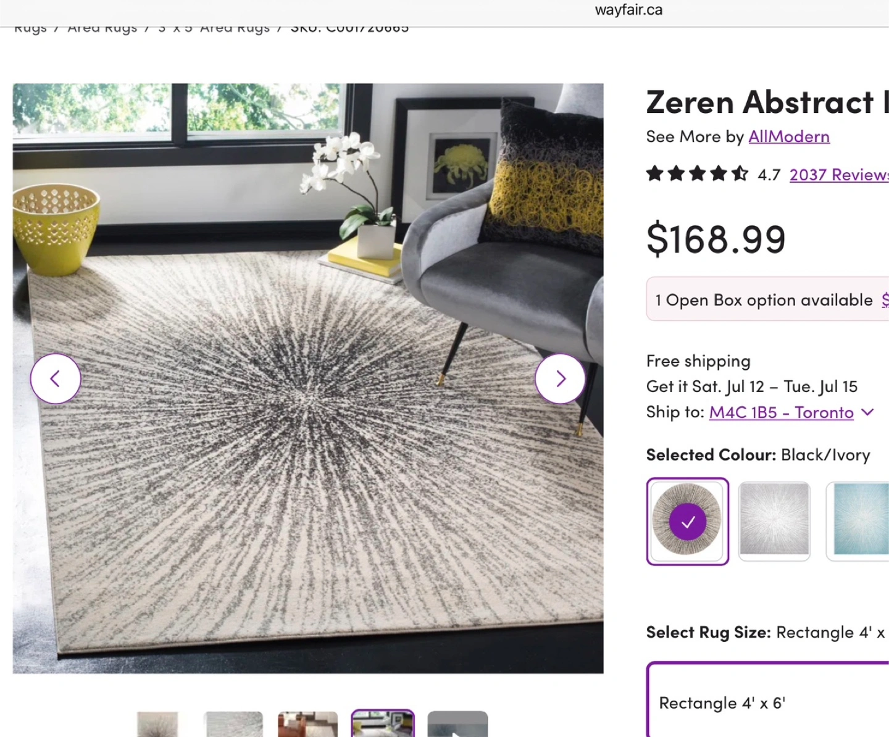This screenshot has height=737, width=889.
Task: Expand the Ship to location chevron
Action: click(x=868, y=412)
